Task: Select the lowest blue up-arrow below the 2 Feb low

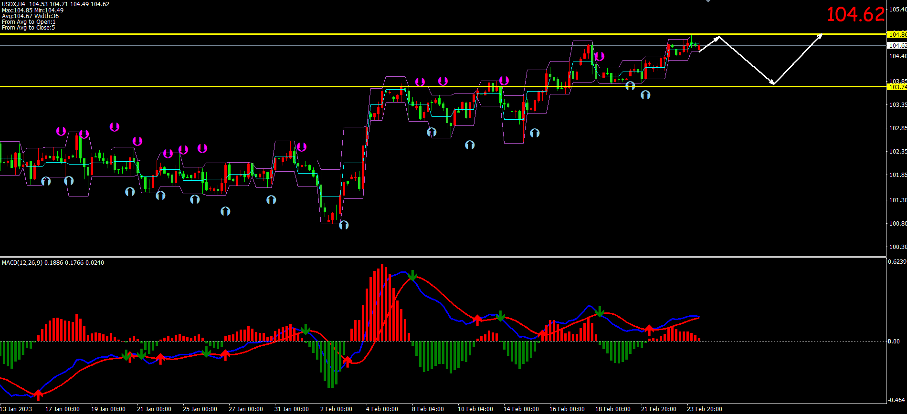Action: (x=344, y=225)
